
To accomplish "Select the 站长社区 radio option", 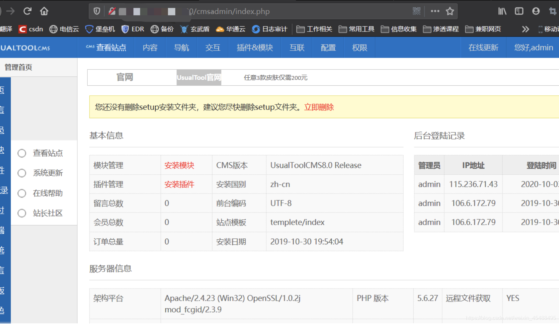I will coord(22,213).
